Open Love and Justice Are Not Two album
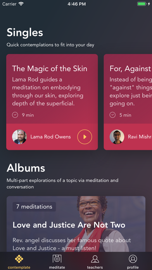152x270 pixels. coord(76,224)
